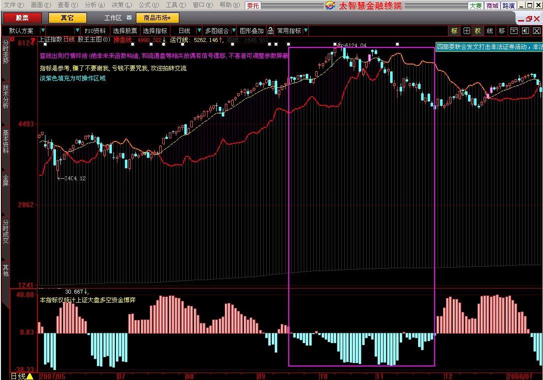
Task: Activate the 移 move chart tool
Action: click(502, 31)
